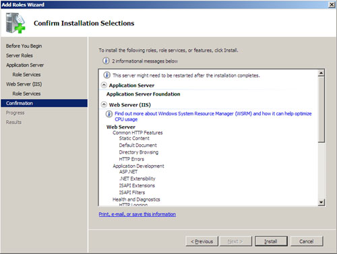Screen dimensions: 337x254
Task: Click the Add Roles server icon
Action: 16,23
